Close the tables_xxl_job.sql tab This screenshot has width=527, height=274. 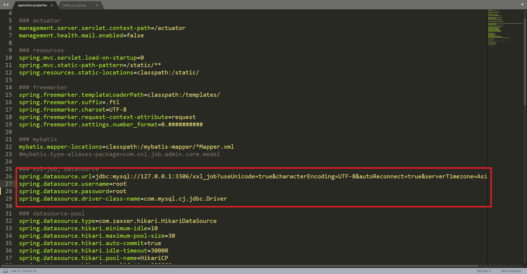point(97,5)
